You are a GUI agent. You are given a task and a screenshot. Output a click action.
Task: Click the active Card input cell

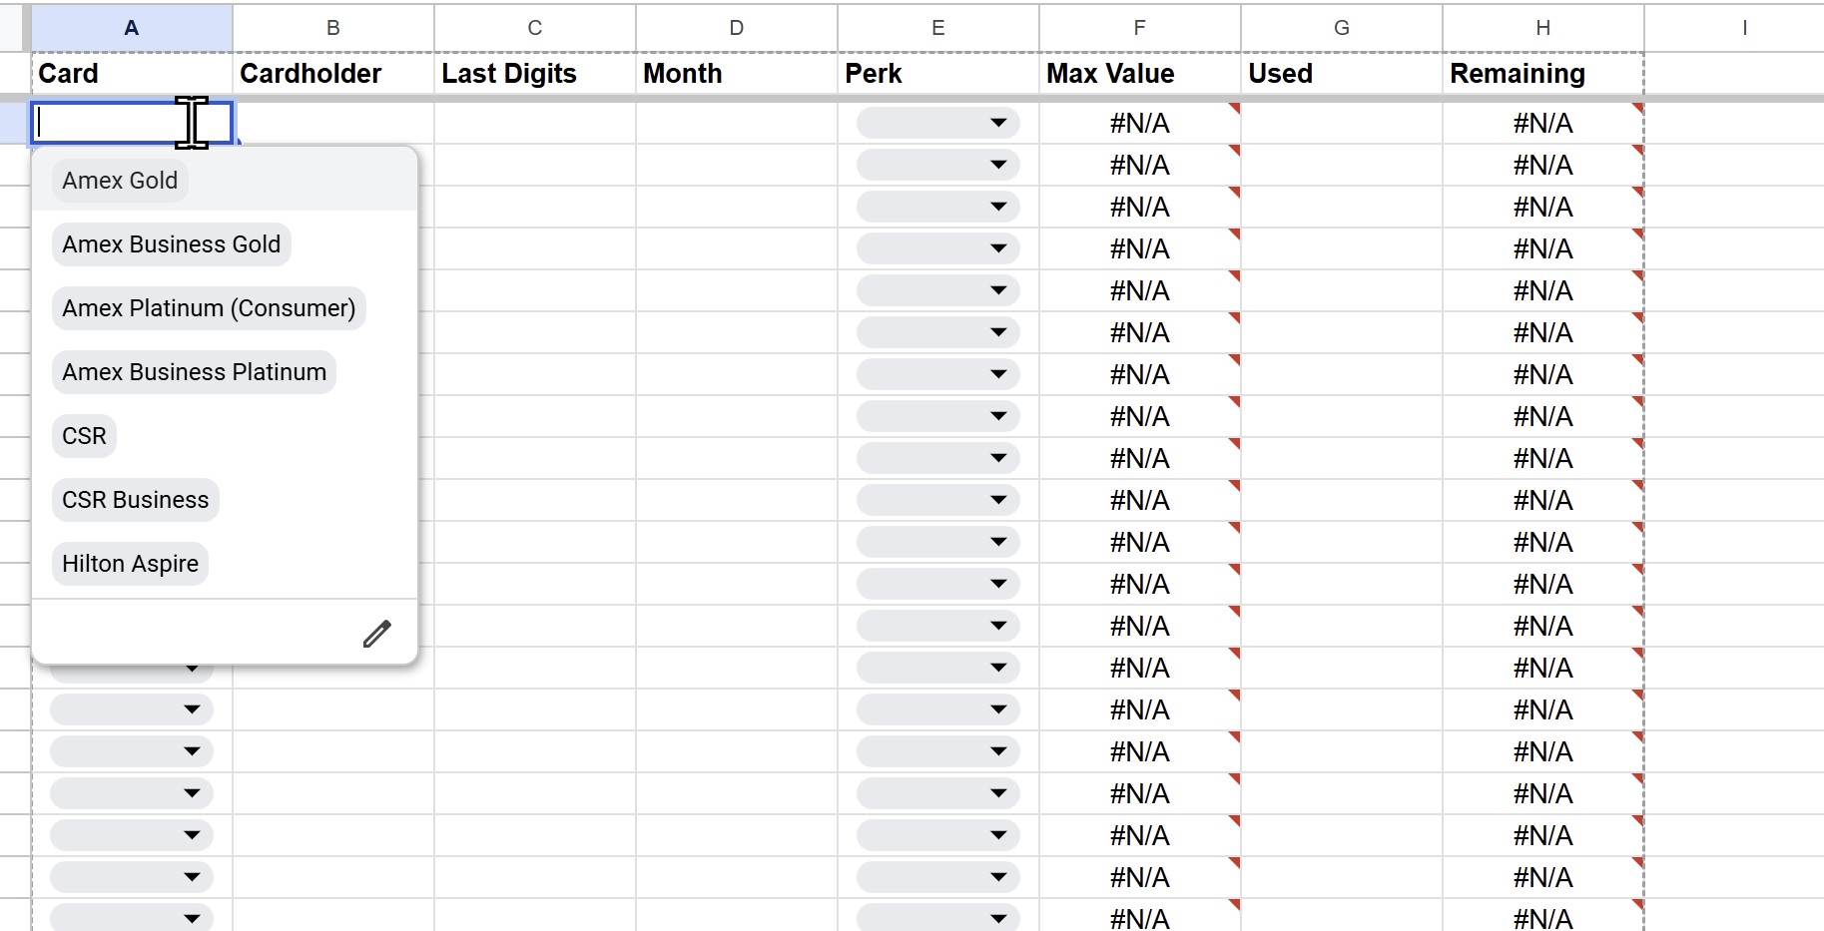click(x=132, y=123)
